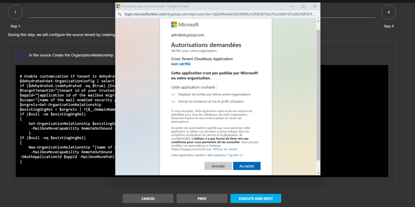Image resolution: width=415 pixels, height=207 pixels.
Task: Click scrollbar down arrow in popup
Action: point(318,173)
